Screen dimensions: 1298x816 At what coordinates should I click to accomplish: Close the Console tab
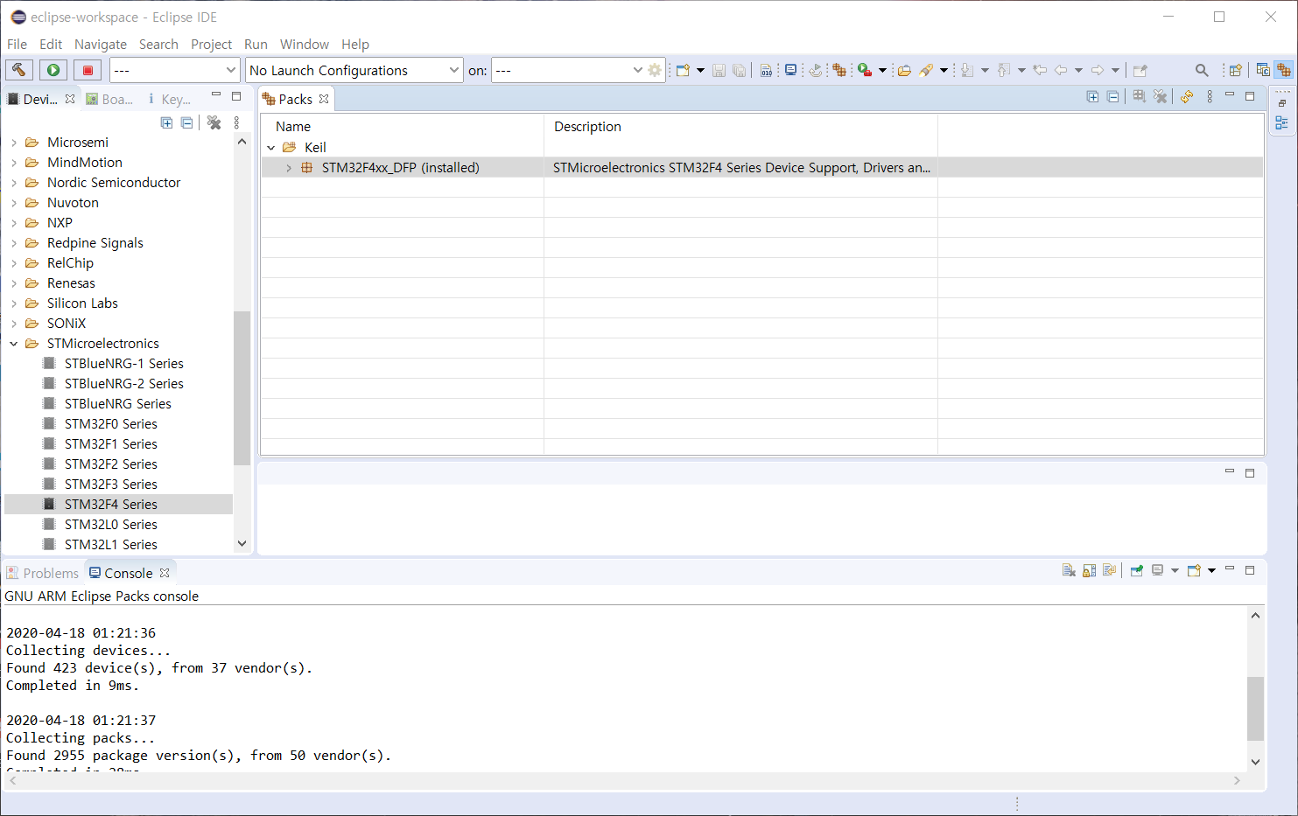tap(165, 573)
